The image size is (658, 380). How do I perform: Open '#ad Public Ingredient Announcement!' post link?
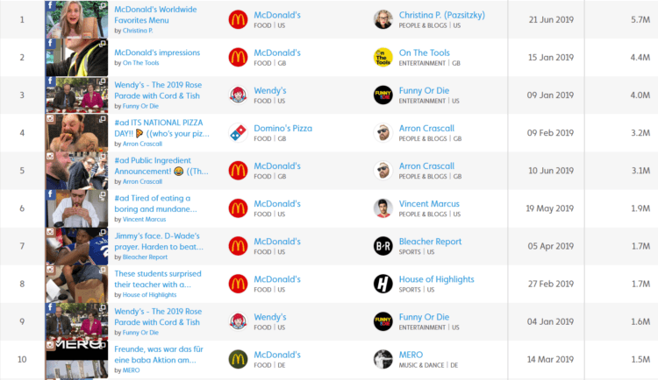pos(161,165)
